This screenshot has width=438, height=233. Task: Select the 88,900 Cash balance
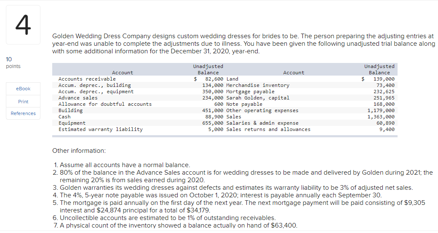[214, 117]
